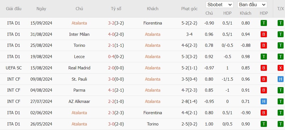Open the Sbobet bookmaker dropdown
This screenshot has height=130, width=285.
(220, 5)
